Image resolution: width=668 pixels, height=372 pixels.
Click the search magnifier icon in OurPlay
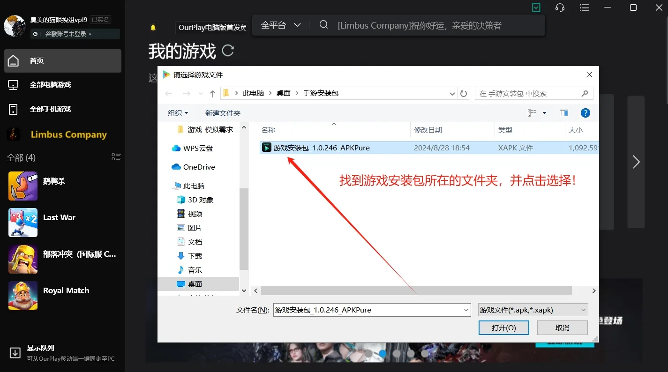pos(323,25)
